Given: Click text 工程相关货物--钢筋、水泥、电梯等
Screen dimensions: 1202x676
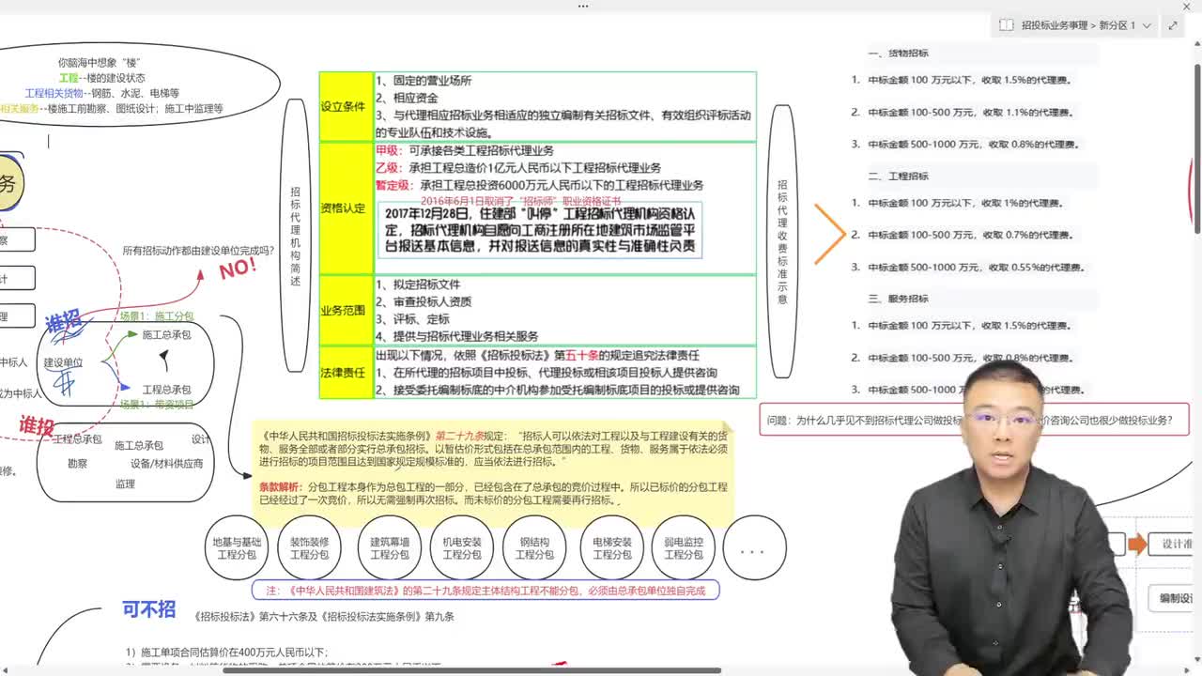Looking at the screenshot, I should 101,94.
